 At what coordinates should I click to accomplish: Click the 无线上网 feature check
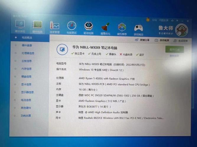[x=95, y=54]
